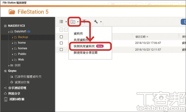Click the share link management icon
186x112 pixels.
(5, 88)
